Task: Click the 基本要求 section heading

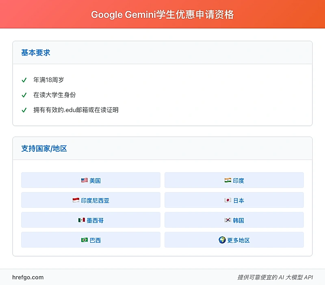Action: click(x=36, y=53)
